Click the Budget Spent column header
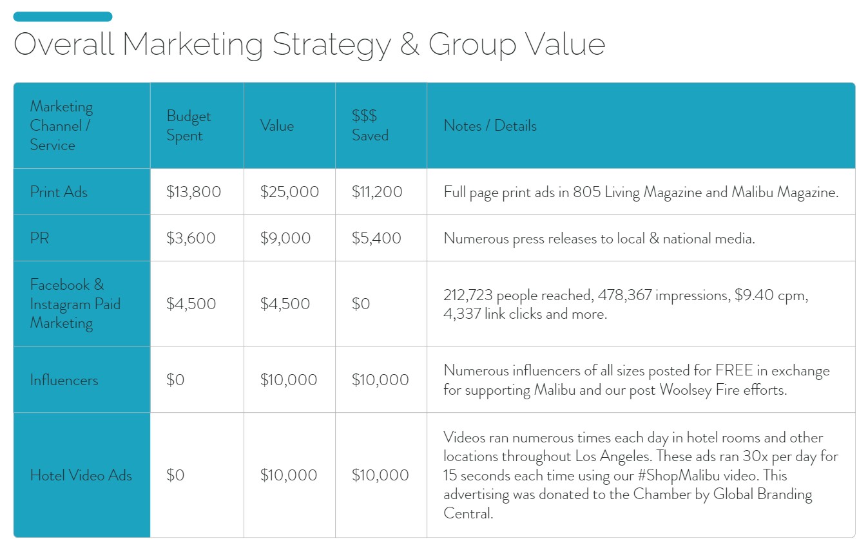This screenshot has height=539, width=868. (197, 126)
